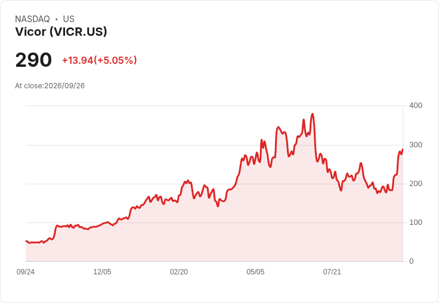Click the +13.94(+5.05%) price change
Screen dimensions: 439x303
point(100,60)
